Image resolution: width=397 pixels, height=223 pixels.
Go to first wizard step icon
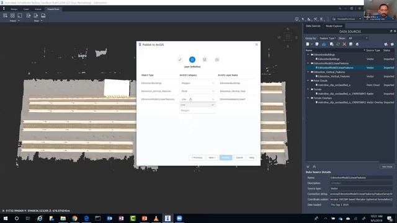(180, 59)
